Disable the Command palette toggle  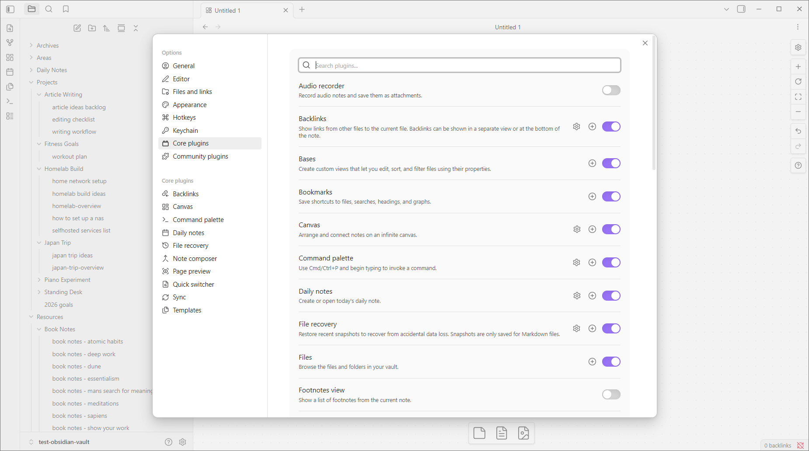(611, 263)
